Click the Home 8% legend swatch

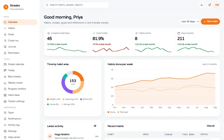(48, 105)
